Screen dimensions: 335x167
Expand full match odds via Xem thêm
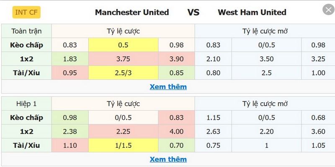point(168,87)
